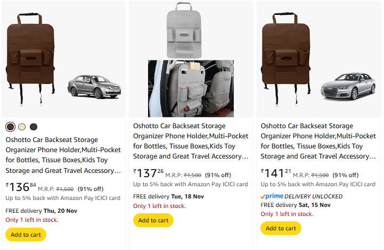Add the ₹136.84 organizer to cart
Viewport: 384px width, 250px height.
click(26, 235)
